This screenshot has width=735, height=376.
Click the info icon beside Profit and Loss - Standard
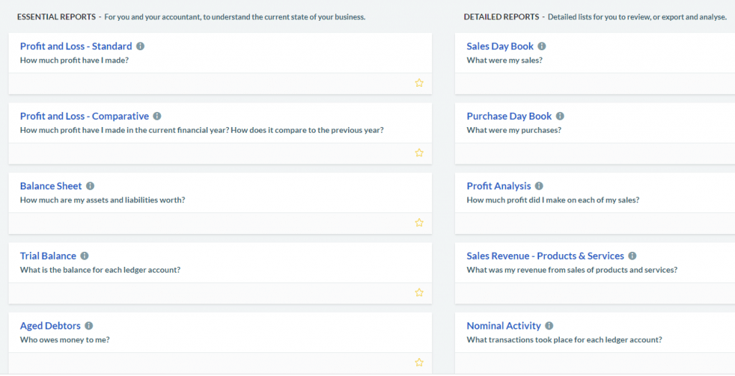[x=140, y=46]
